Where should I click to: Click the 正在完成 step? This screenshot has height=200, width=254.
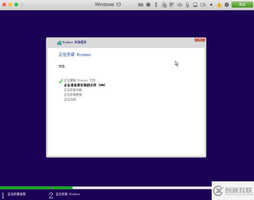point(70,100)
